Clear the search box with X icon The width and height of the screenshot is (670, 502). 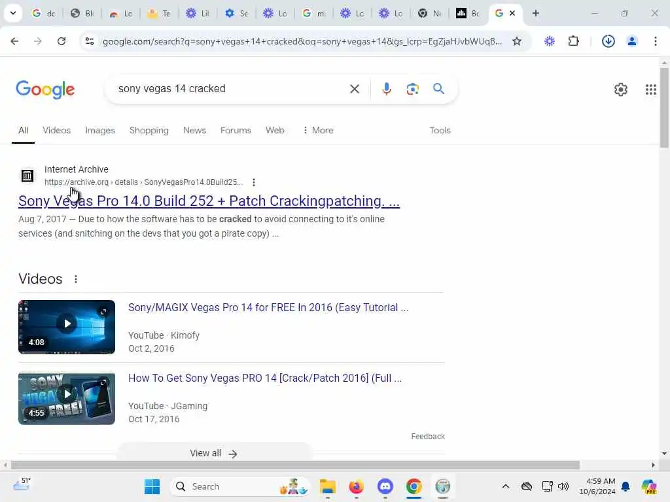click(x=354, y=89)
